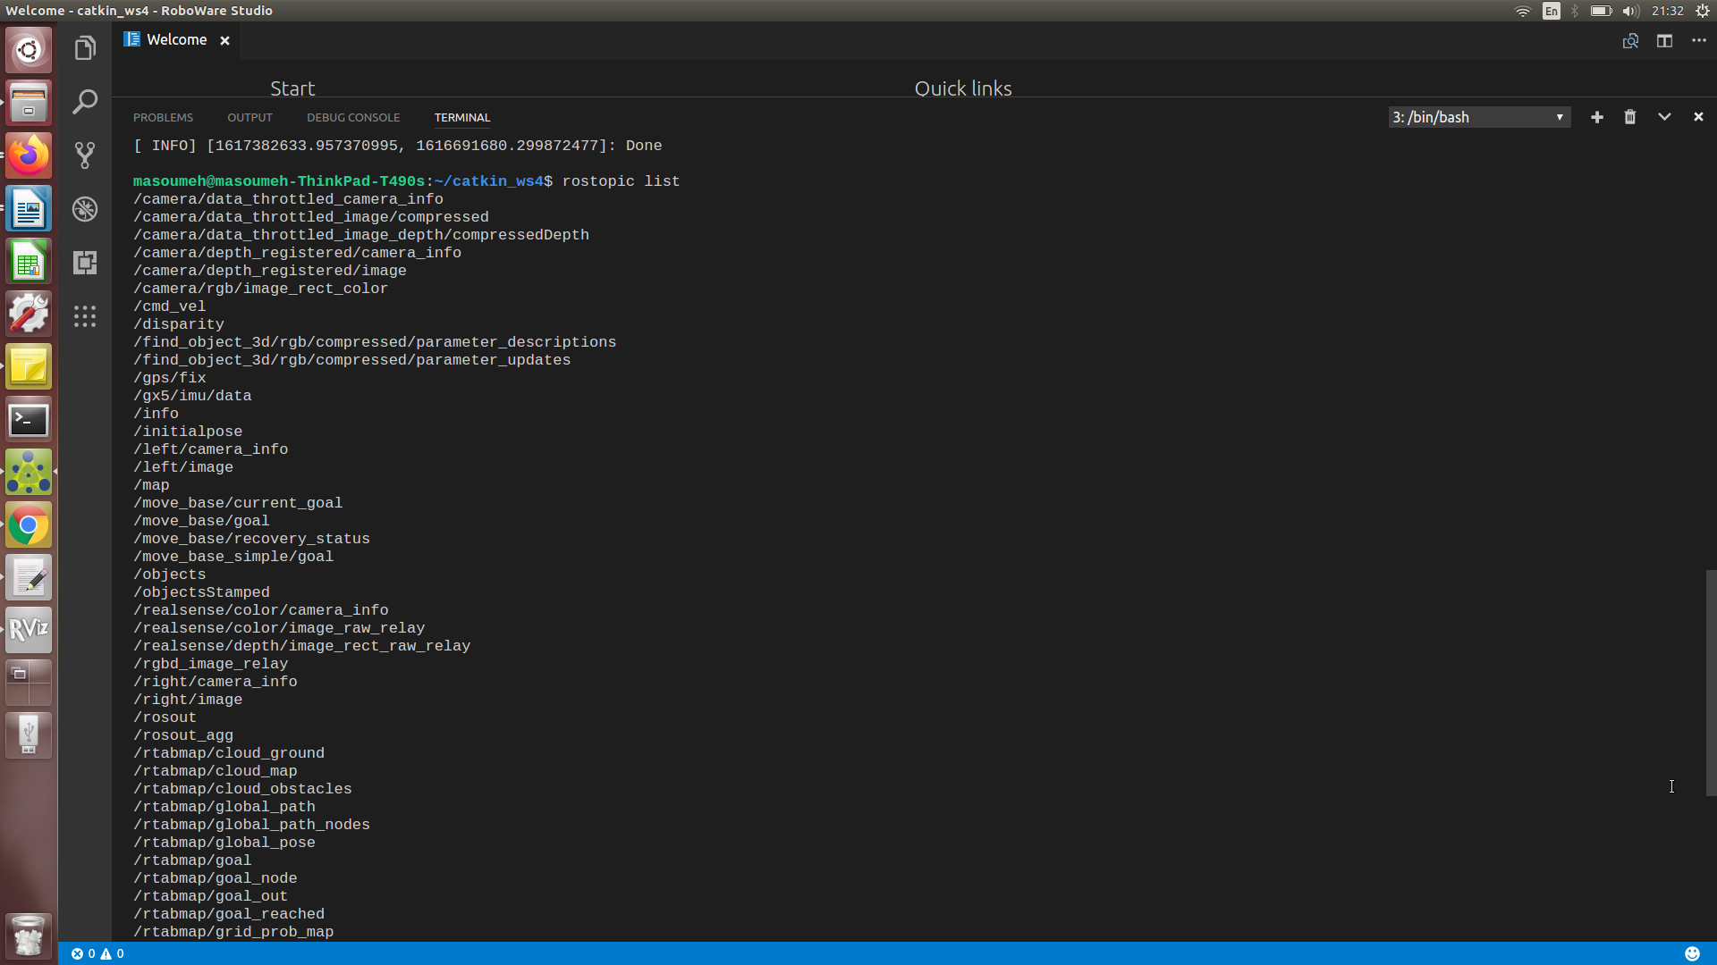This screenshot has width=1717, height=965.
Task: Click the terminal vertical scrollbar thumb
Action: click(1711, 683)
